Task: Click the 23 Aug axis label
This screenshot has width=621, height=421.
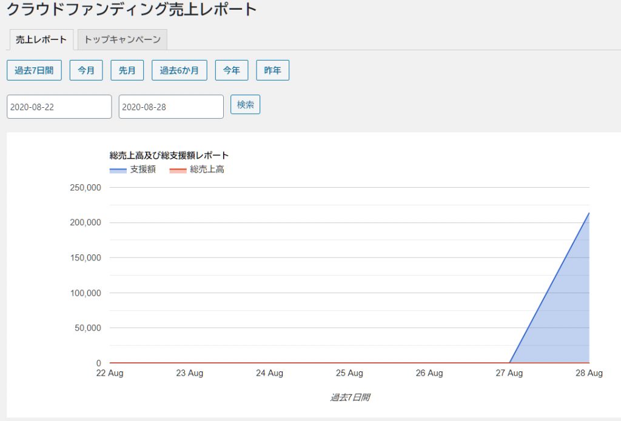Action: click(x=190, y=373)
